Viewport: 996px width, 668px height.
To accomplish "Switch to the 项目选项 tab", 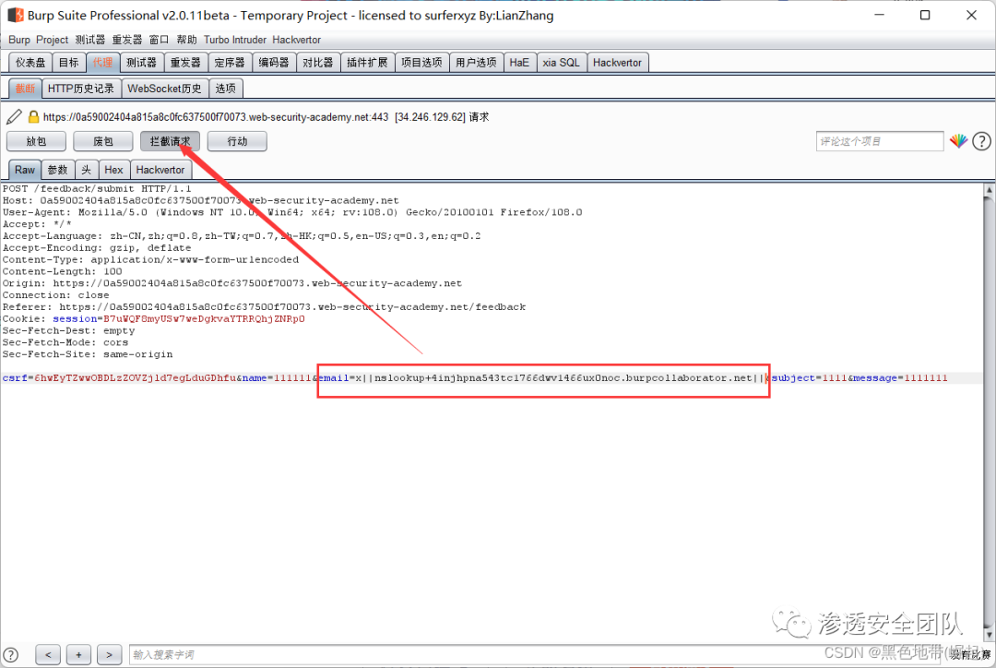I will pos(421,63).
